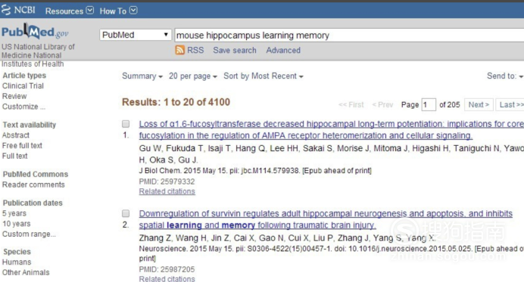Focus the search box with mouse hippocampus query
This screenshot has height=282, width=524.
click(349, 35)
